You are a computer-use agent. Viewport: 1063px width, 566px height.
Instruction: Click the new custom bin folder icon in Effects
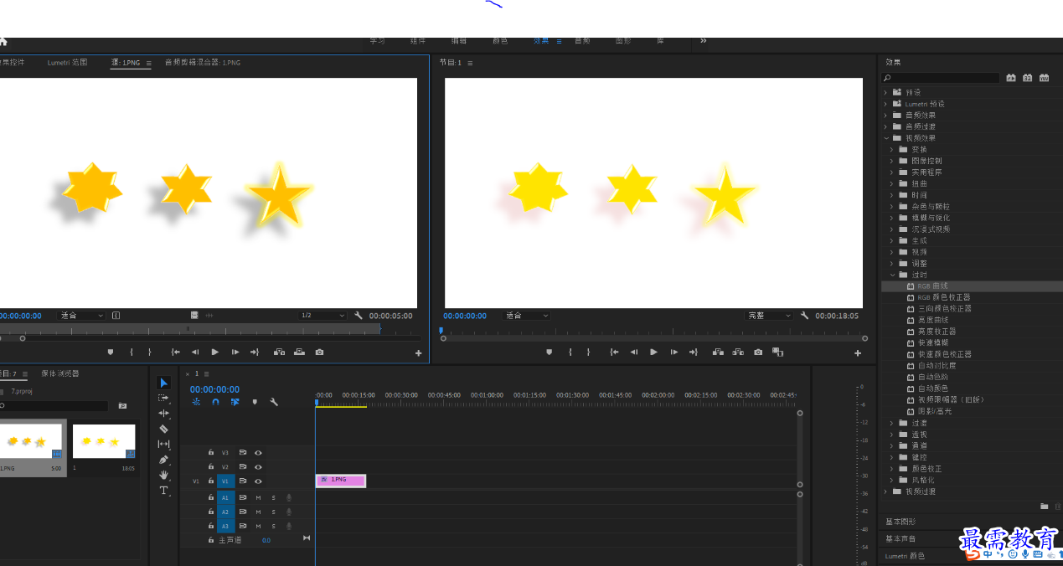tap(1045, 507)
